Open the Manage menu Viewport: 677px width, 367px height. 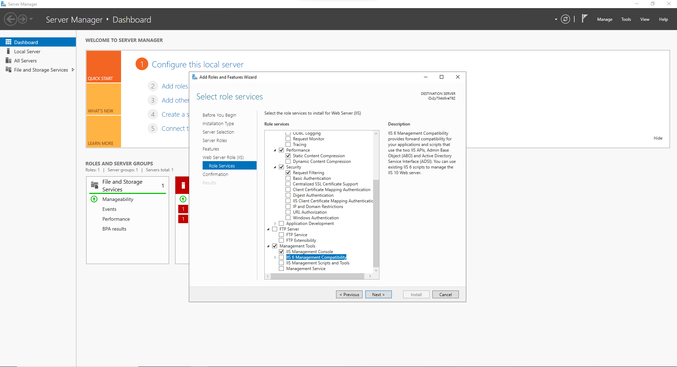[x=605, y=19]
